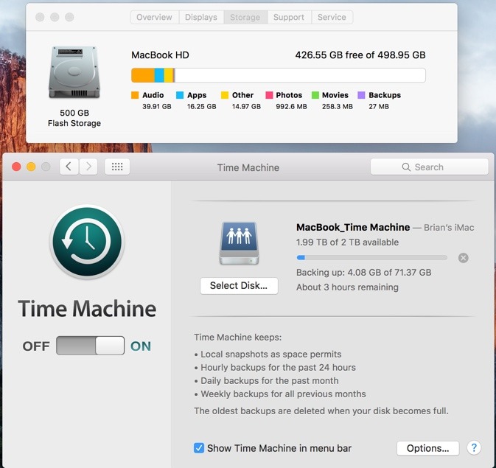Click 'oldest backups are deleted' sentence

pos(321,411)
